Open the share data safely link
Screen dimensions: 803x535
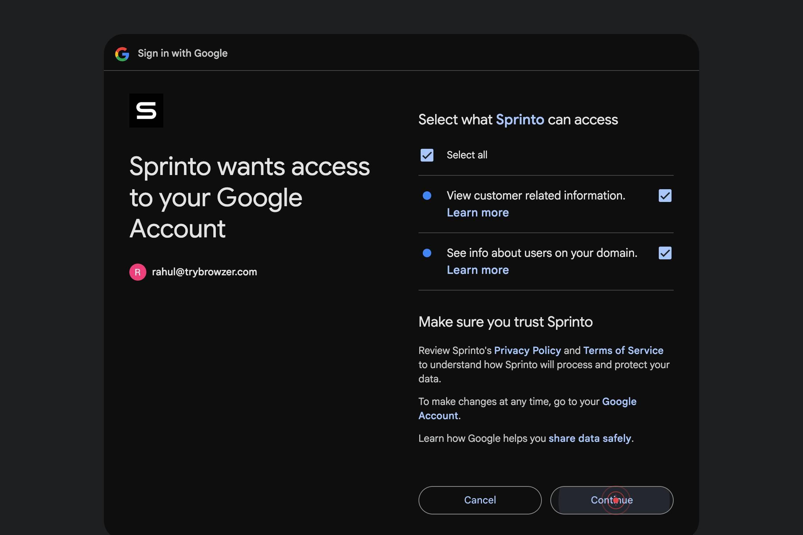tap(590, 438)
